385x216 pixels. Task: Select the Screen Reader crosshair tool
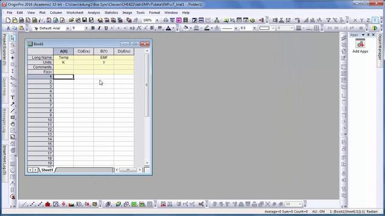click(x=13, y=58)
